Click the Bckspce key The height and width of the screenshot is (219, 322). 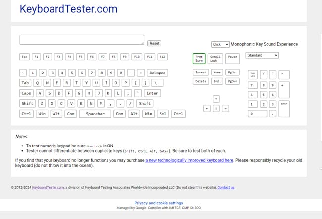pyautogui.click(x=158, y=73)
